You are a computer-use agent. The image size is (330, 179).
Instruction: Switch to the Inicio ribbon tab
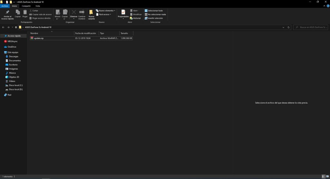tap(14, 6)
